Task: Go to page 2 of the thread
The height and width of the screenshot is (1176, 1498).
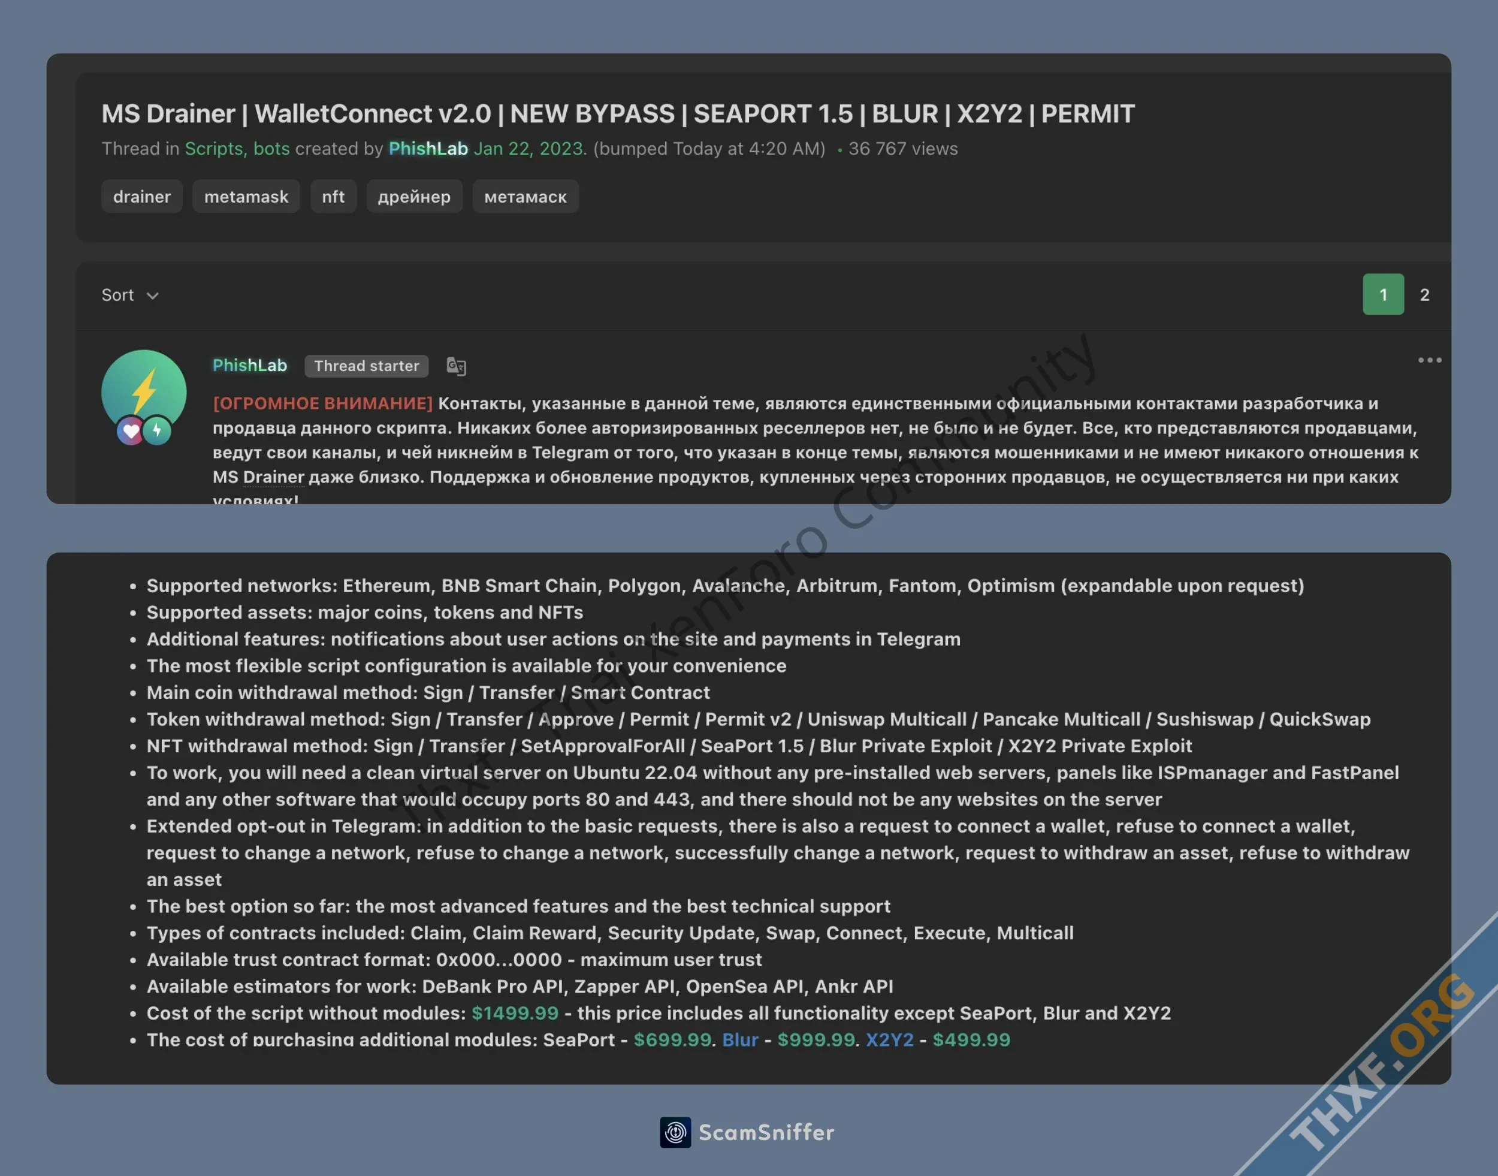Action: tap(1424, 295)
